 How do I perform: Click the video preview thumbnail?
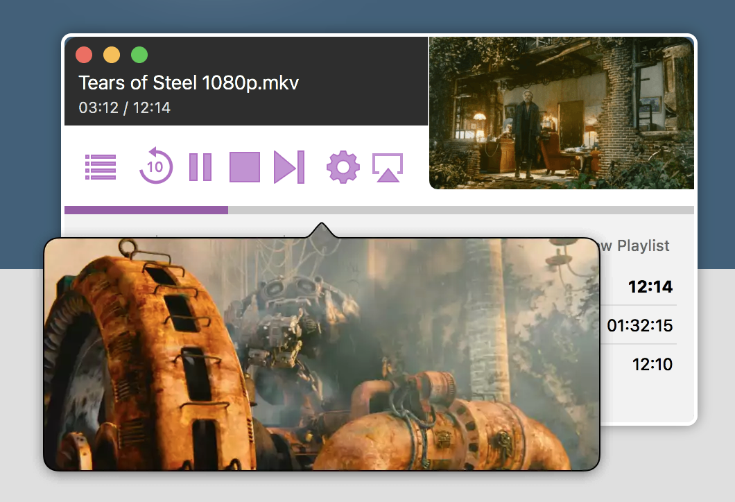click(562, 113)
